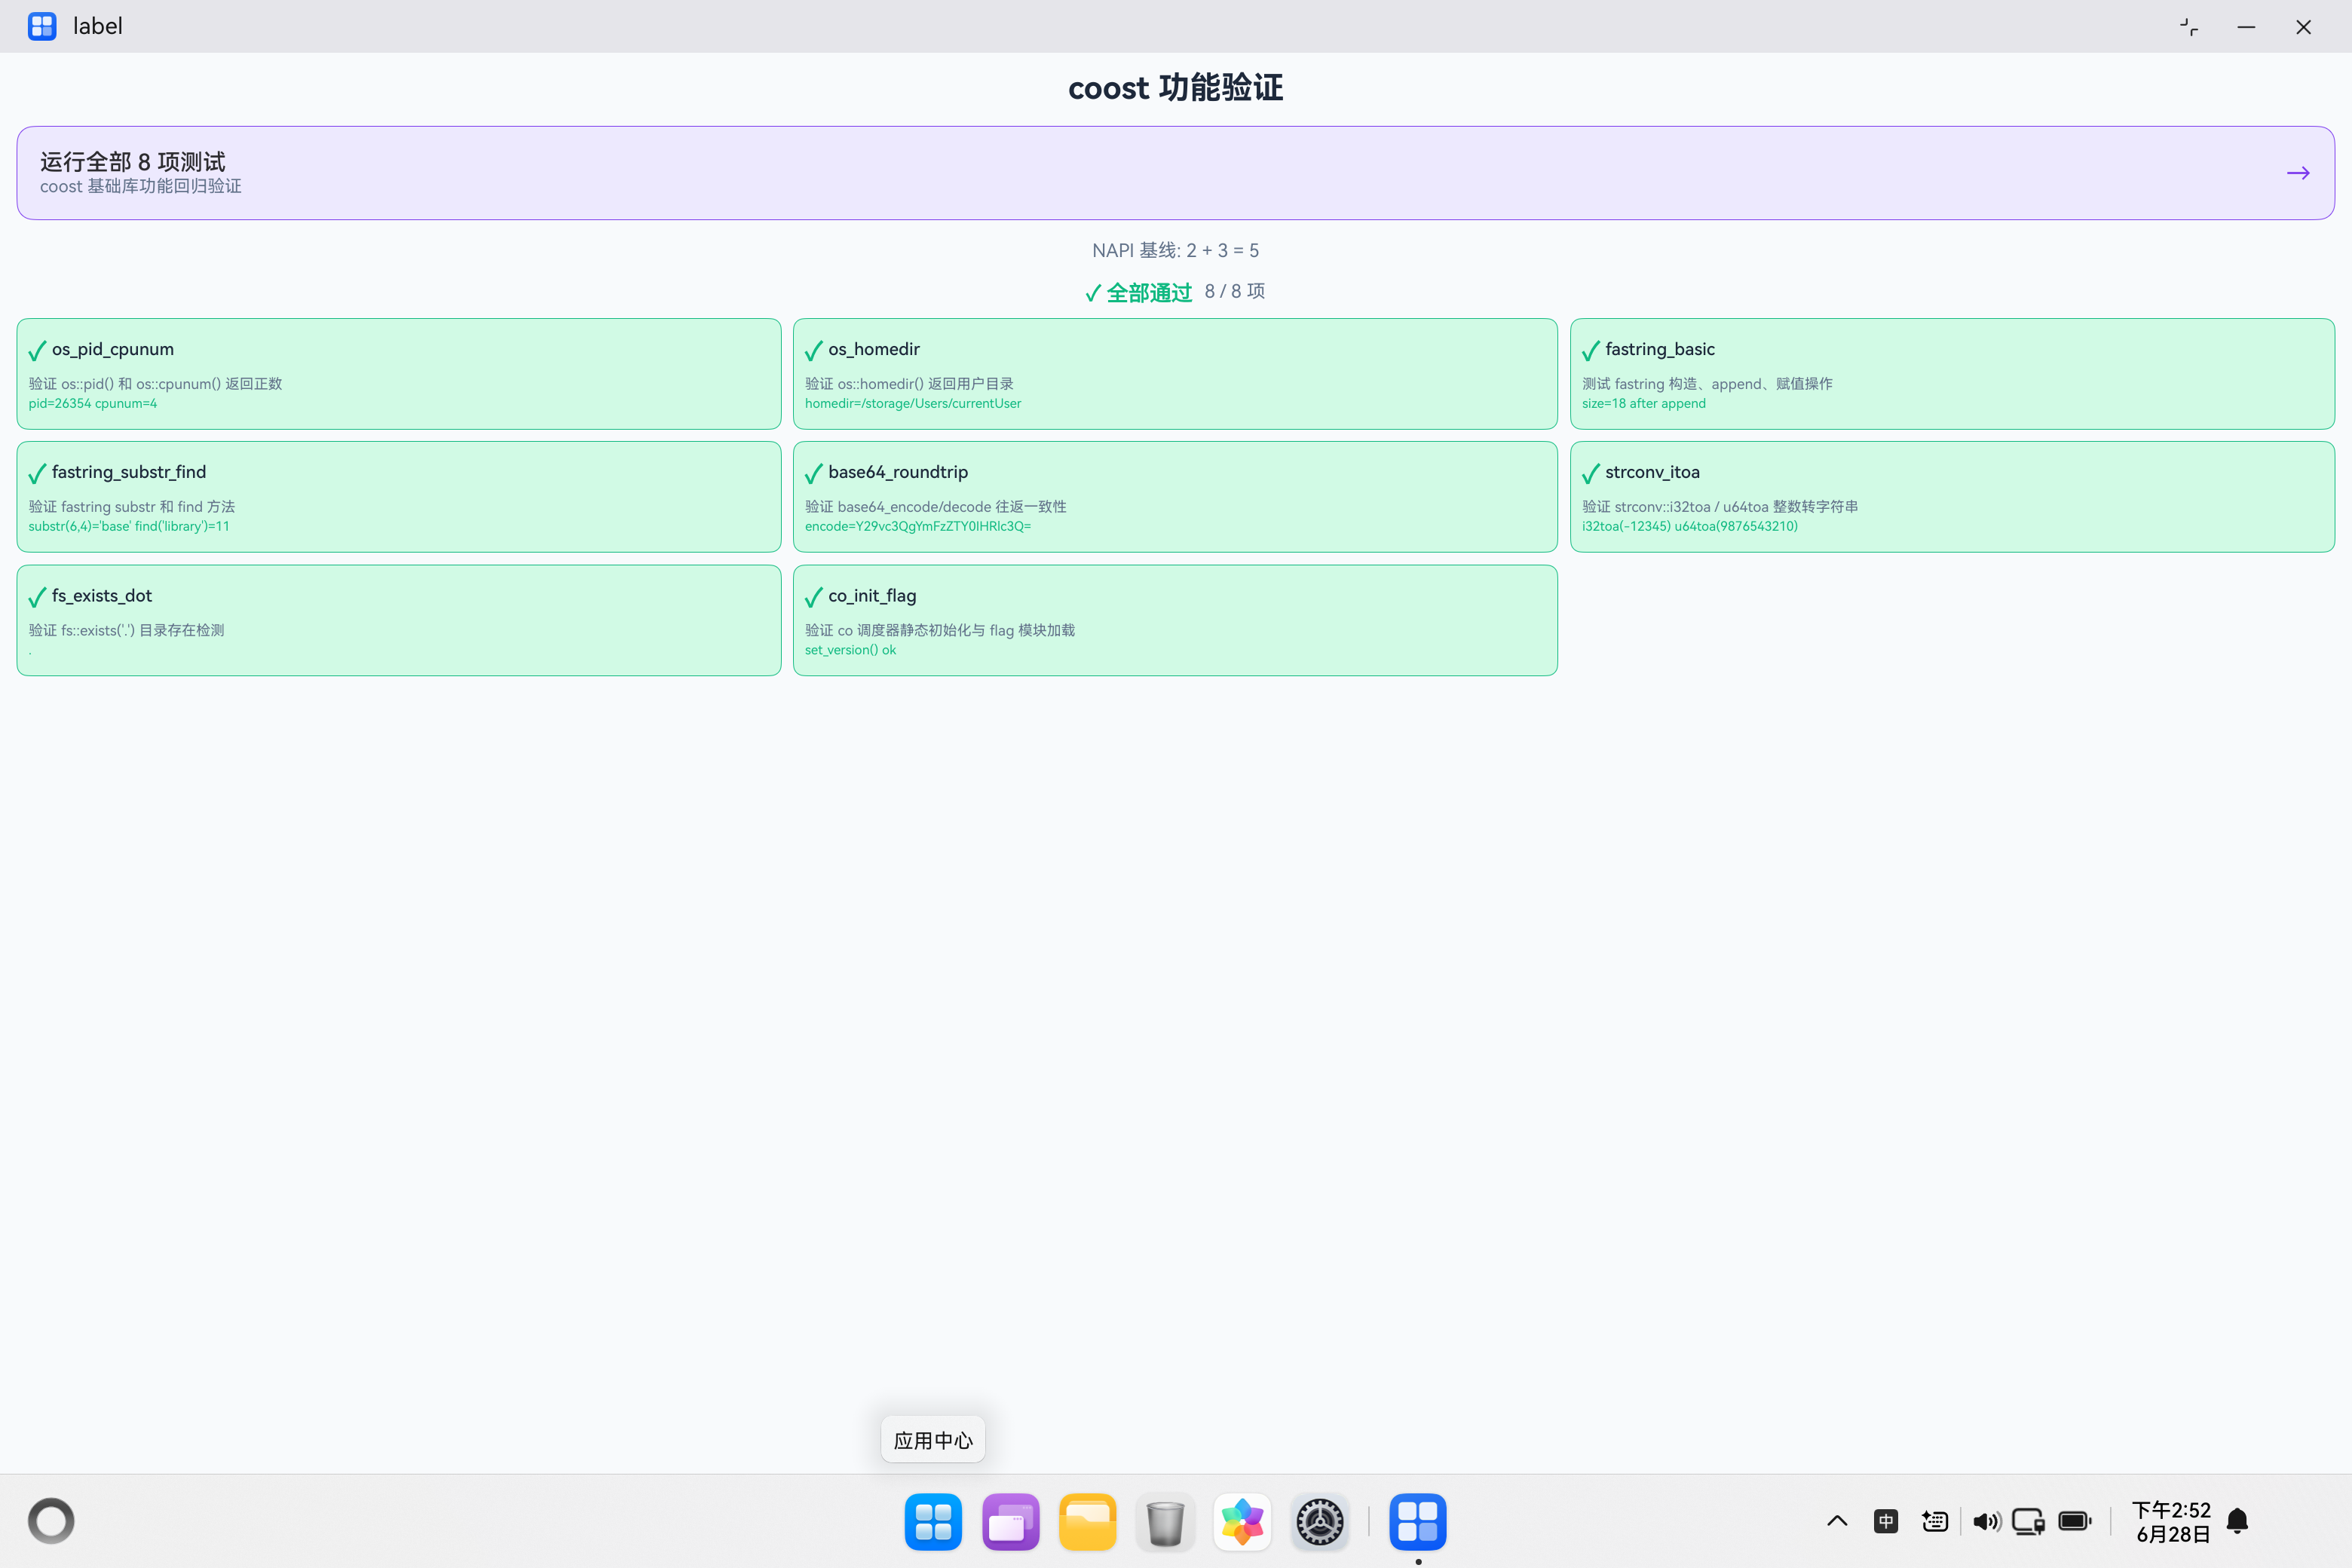This screenshot has height=1568, width=2352.
Task: Click the encode=Y29vc3QgYmFzZTY0IHRlc3Q= result
Action: coord(917,527)
